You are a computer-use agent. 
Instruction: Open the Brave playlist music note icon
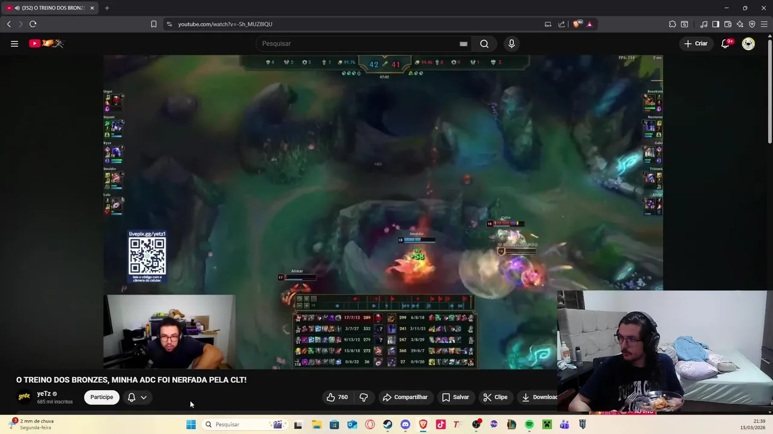tap(704, 24)
